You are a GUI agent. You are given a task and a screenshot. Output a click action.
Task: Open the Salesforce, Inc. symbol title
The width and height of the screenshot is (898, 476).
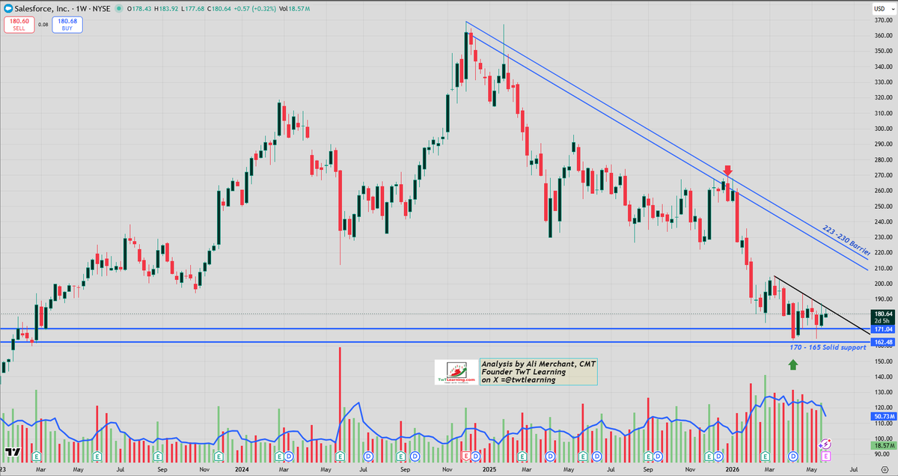(62, 9)
